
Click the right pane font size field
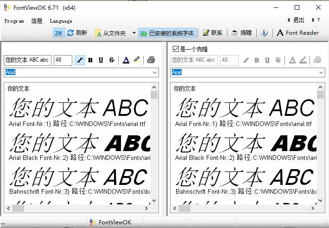[x=229, y=60]
